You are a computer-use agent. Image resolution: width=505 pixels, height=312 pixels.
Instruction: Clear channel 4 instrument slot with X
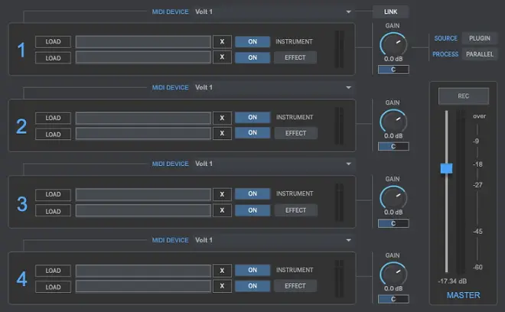click(222, 271)
